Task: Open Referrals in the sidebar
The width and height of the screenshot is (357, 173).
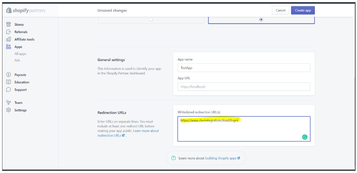Action: [x=21, y=32]
